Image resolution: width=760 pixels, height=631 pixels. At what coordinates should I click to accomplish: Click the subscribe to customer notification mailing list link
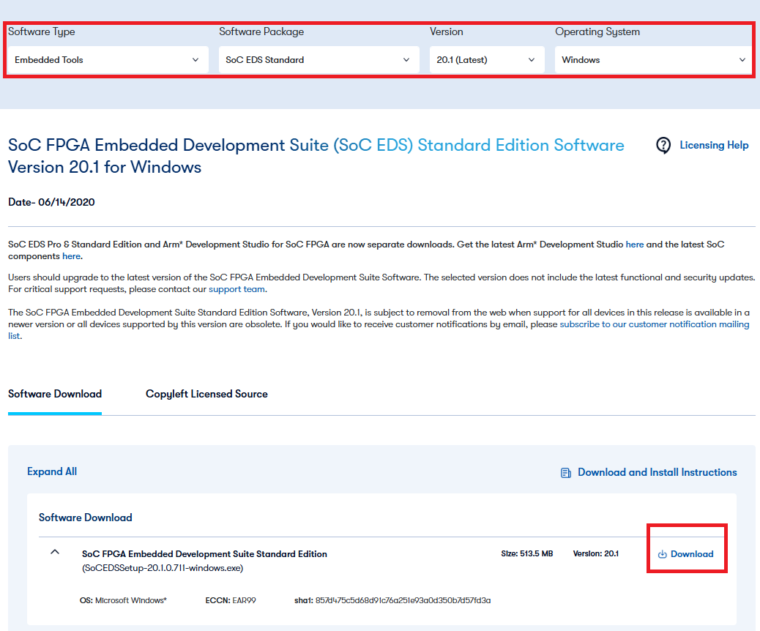(x=654, y=324)
